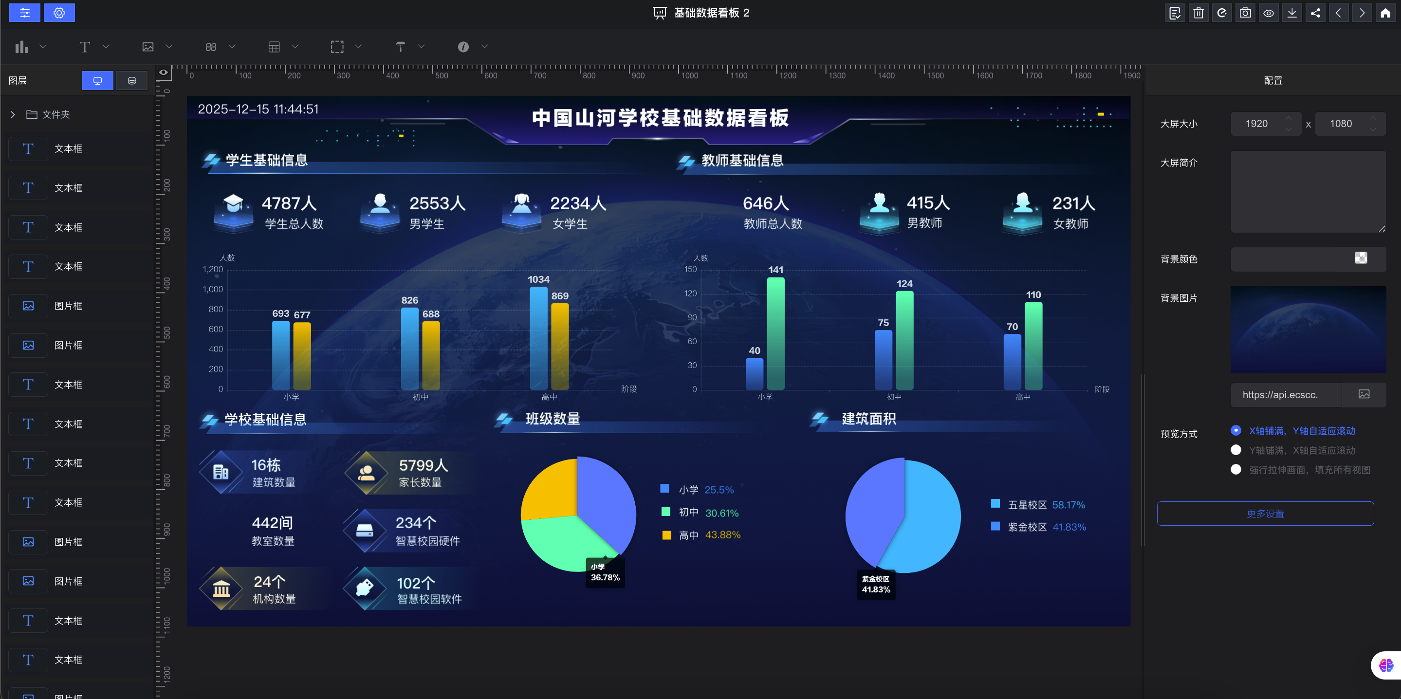Switch to the monitor layer view tab
Viewport: 1401px width, 699px height.
(x=97, y=80)
